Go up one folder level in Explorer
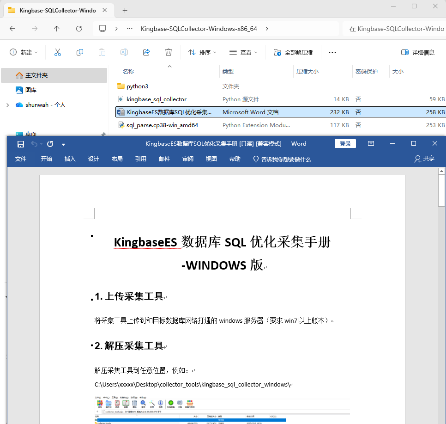 (57, 29)
